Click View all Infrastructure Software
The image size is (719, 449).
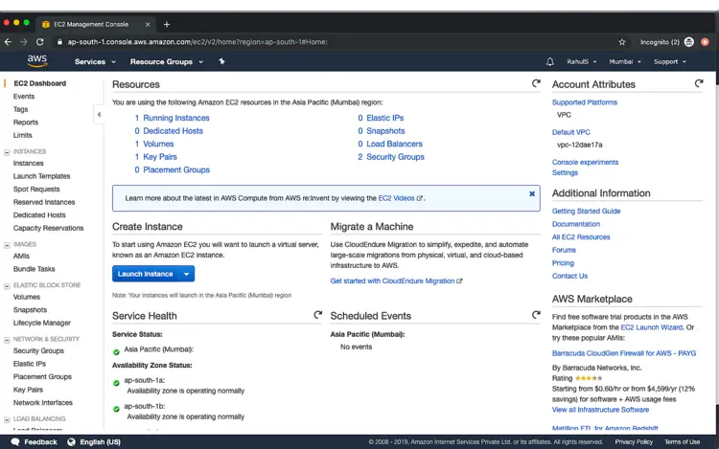click(600, 410)
